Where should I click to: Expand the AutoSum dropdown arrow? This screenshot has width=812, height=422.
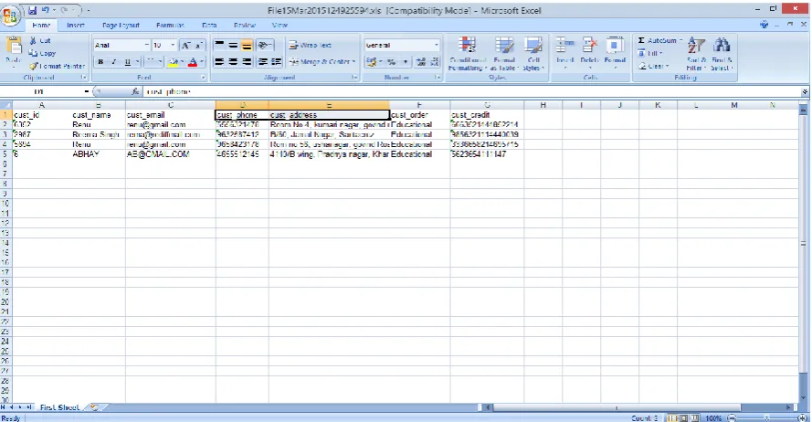coord(680,40)
